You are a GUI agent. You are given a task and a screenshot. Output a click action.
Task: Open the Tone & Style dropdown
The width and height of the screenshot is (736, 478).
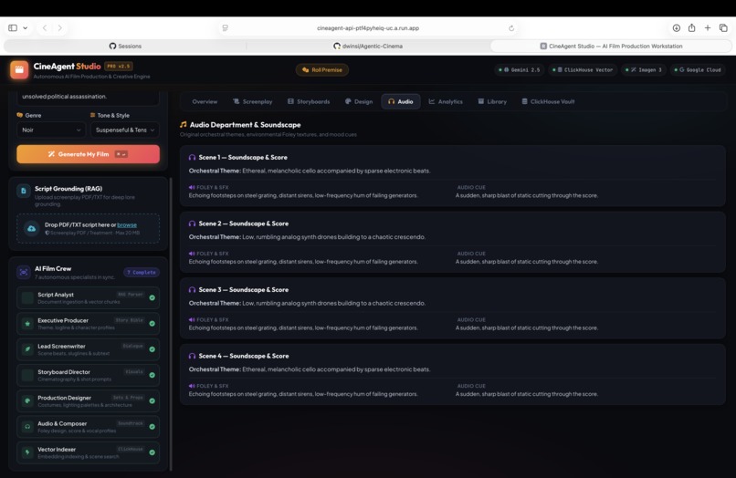[x=125, y=130]
